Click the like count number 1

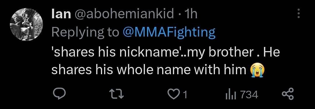(x=185, y=95)
